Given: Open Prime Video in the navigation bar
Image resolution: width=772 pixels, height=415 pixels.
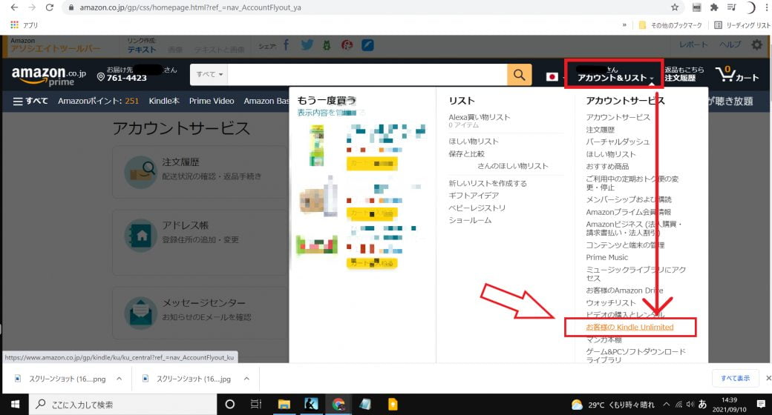Looking at the screenshot, I should click(x=212, y=101).
